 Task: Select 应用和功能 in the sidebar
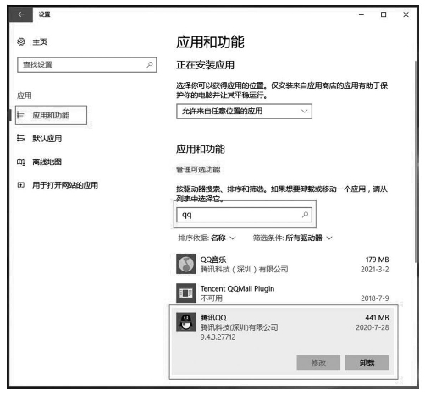pyautogui.click(x=51, y=115)
